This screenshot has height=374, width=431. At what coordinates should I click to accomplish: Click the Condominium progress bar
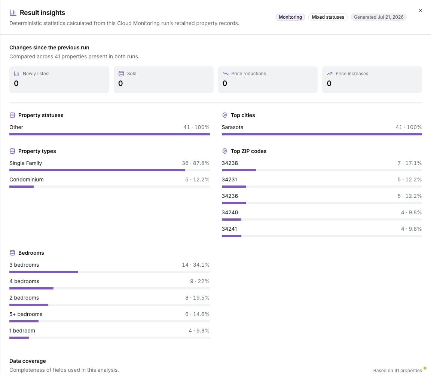pyautogui.click(x=109, y=187)
